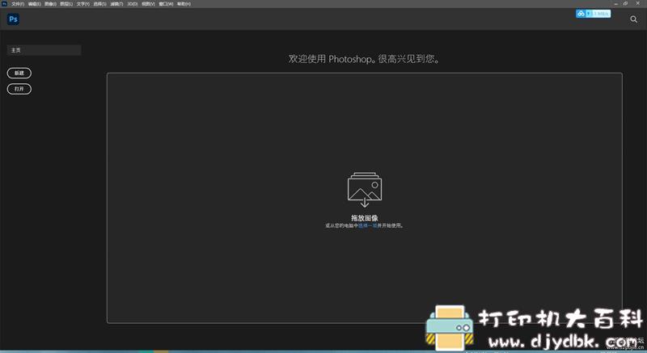Open the 帮助(H) menu

pyautogui.click(x=184, y=4)
